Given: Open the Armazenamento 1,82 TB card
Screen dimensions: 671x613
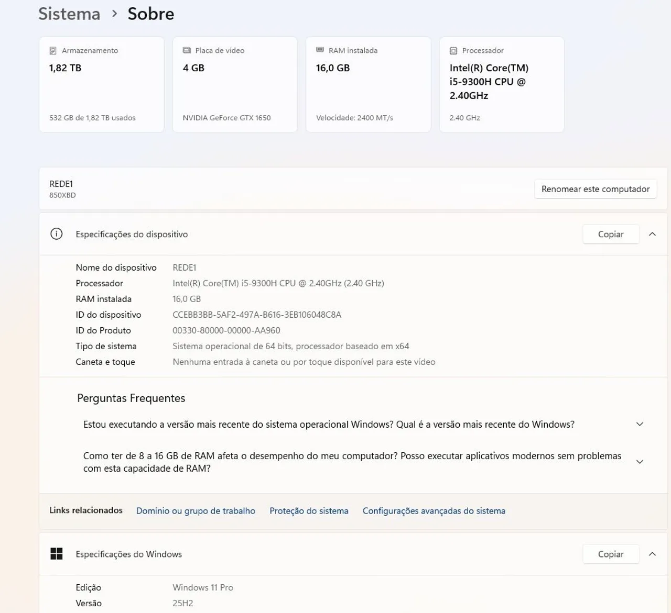Looking at the screenshot, I should click(x=102, y=84).
